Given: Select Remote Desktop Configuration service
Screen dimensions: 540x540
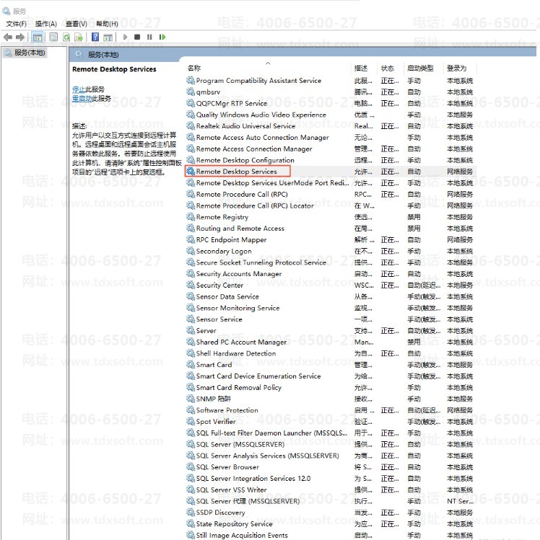Looking at the screenshot, I should pyautogui.click(x=331, y=160).
